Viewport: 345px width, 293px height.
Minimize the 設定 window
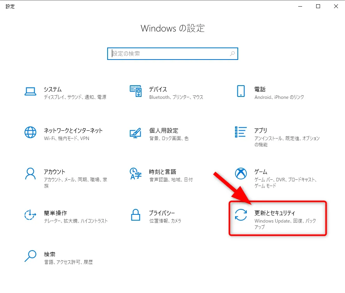(x=300, y=6)
